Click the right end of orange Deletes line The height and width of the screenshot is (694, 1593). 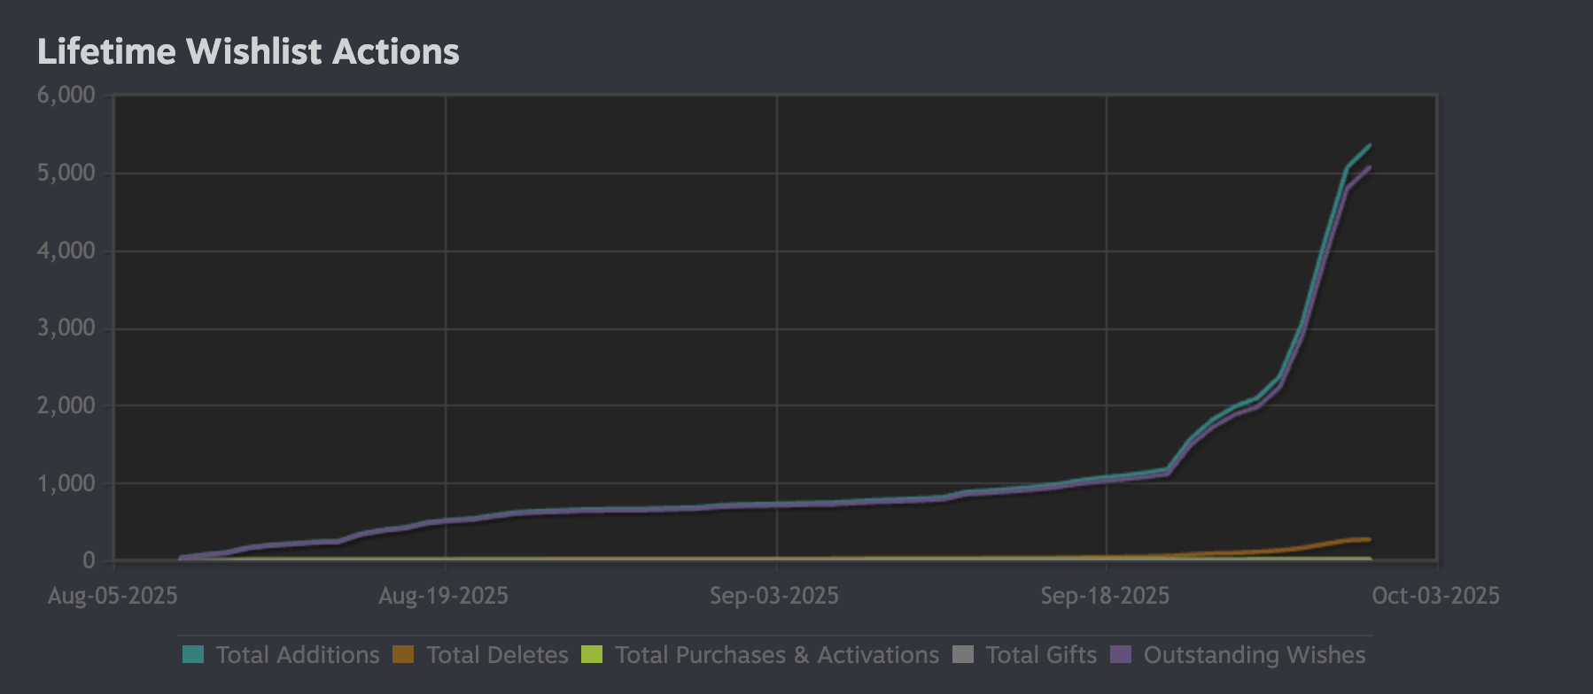point(1369,539)
